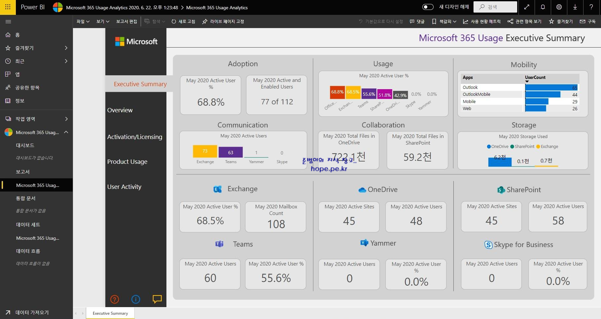Image resolution: width=601 pixels, height=319 pixels.
Task: Click Get Data arrow icon
Action: pyautogui.click(x=8, y=312)
